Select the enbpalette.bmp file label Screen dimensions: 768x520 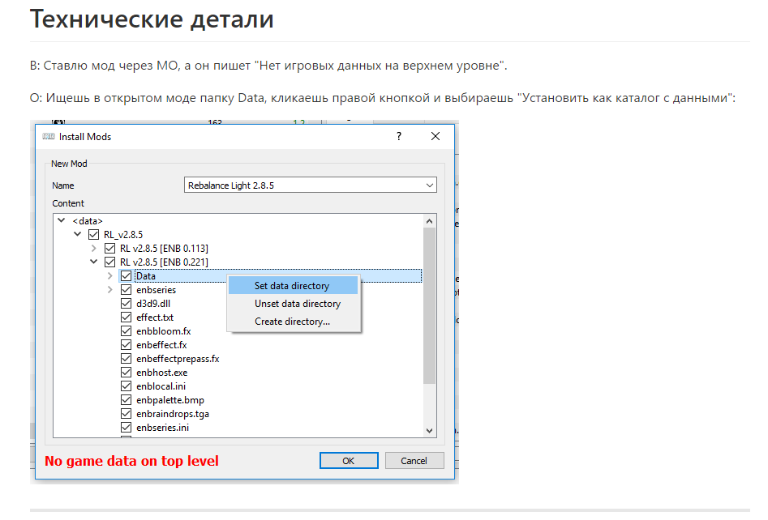[x=170, y=399]
